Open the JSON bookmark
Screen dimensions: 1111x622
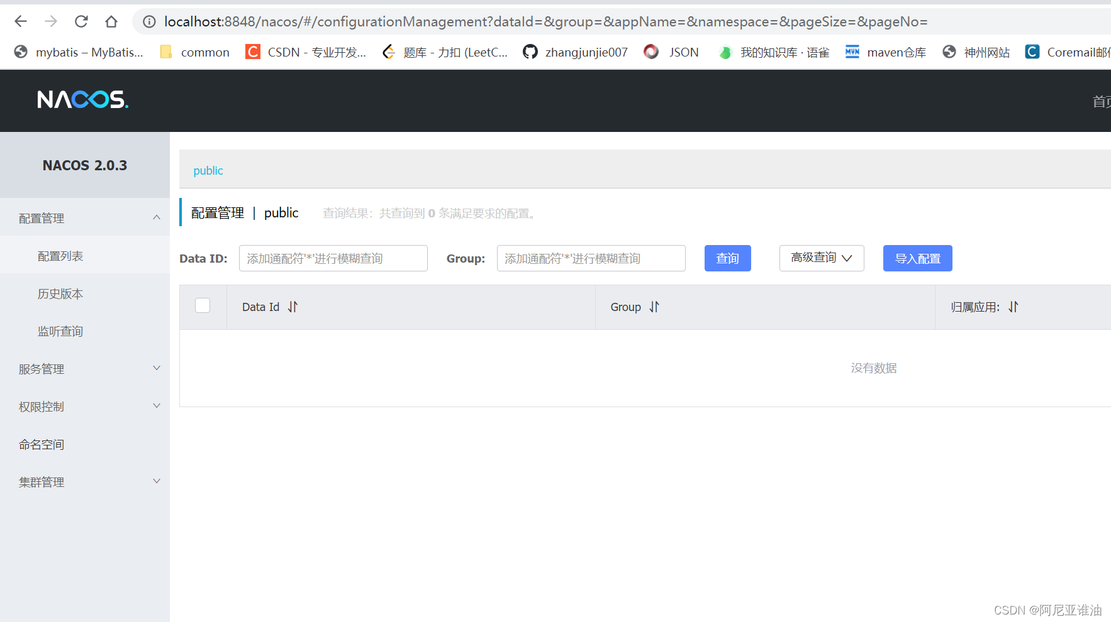[x=671, y=52]
